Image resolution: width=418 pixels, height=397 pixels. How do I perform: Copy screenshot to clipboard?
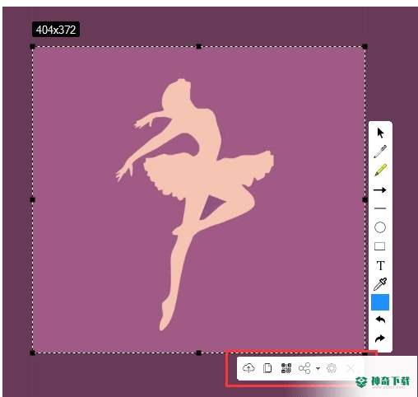click(267, 368)
